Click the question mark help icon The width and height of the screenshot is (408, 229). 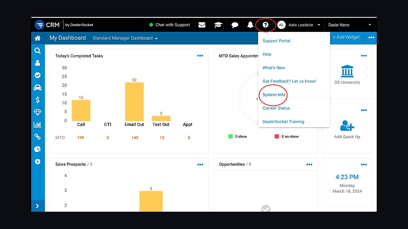pos(266,25)
